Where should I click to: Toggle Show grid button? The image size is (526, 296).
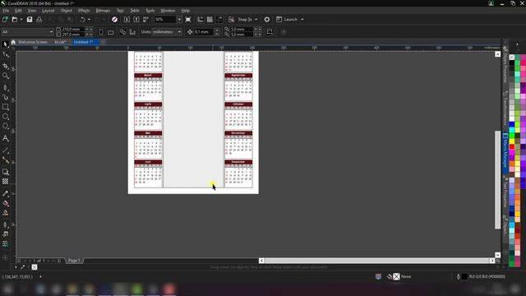[210, 20]
